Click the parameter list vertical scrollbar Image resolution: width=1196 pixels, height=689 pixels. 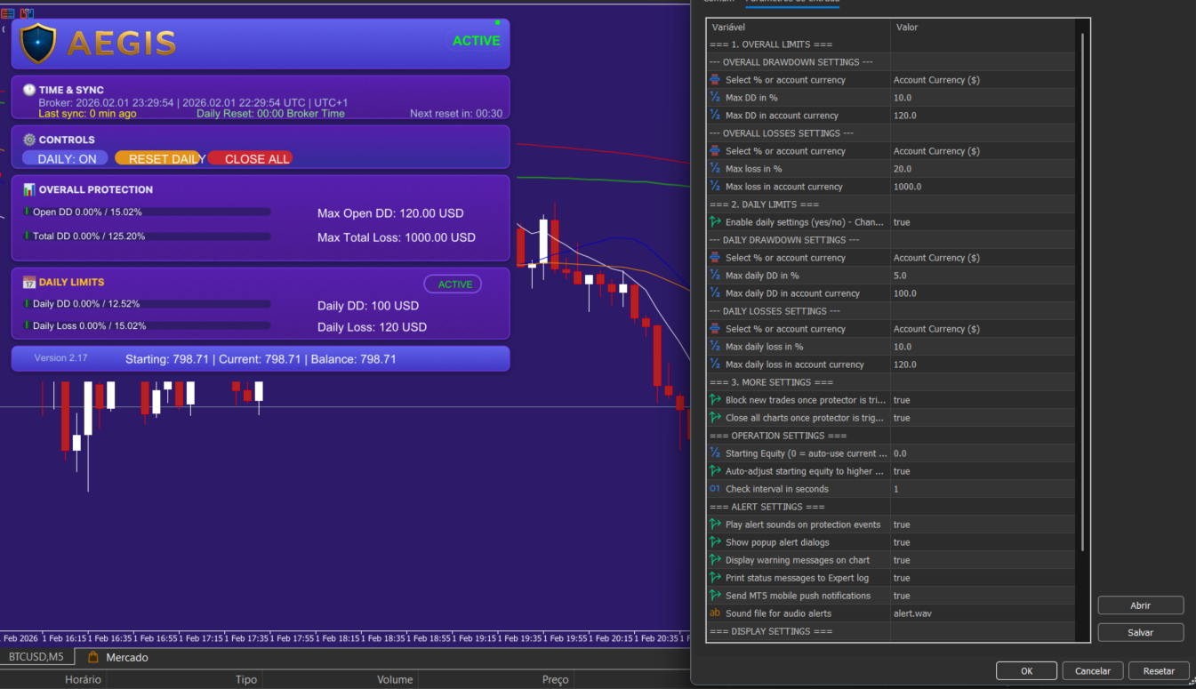coord(1082,293)
